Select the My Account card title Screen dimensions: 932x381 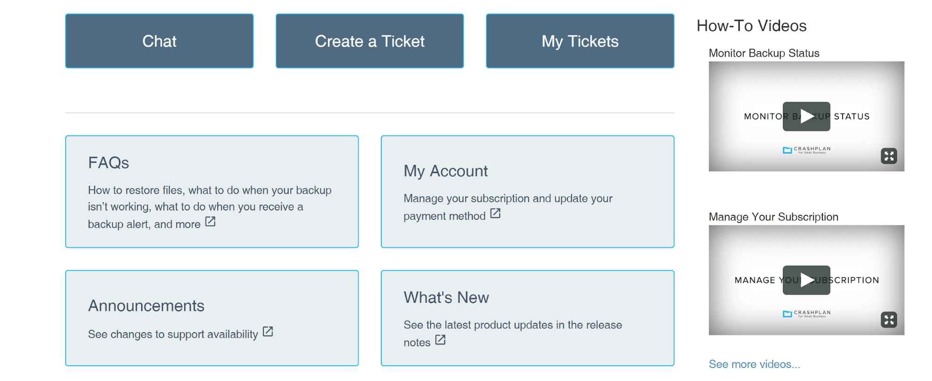click(x=446, y=171)
